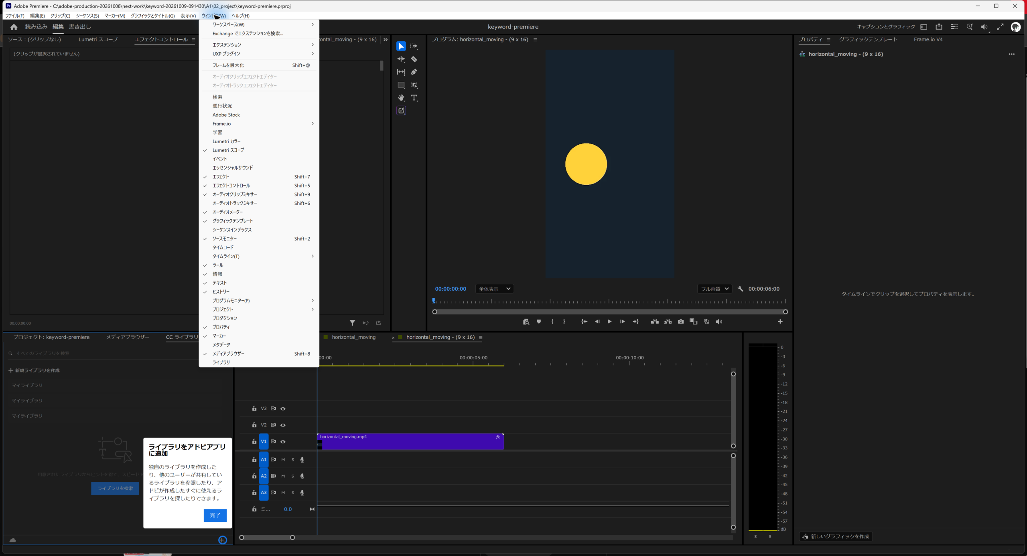1027x556 pixels.
Task: Expand タイムライン submenu
Action: [259, 257]
